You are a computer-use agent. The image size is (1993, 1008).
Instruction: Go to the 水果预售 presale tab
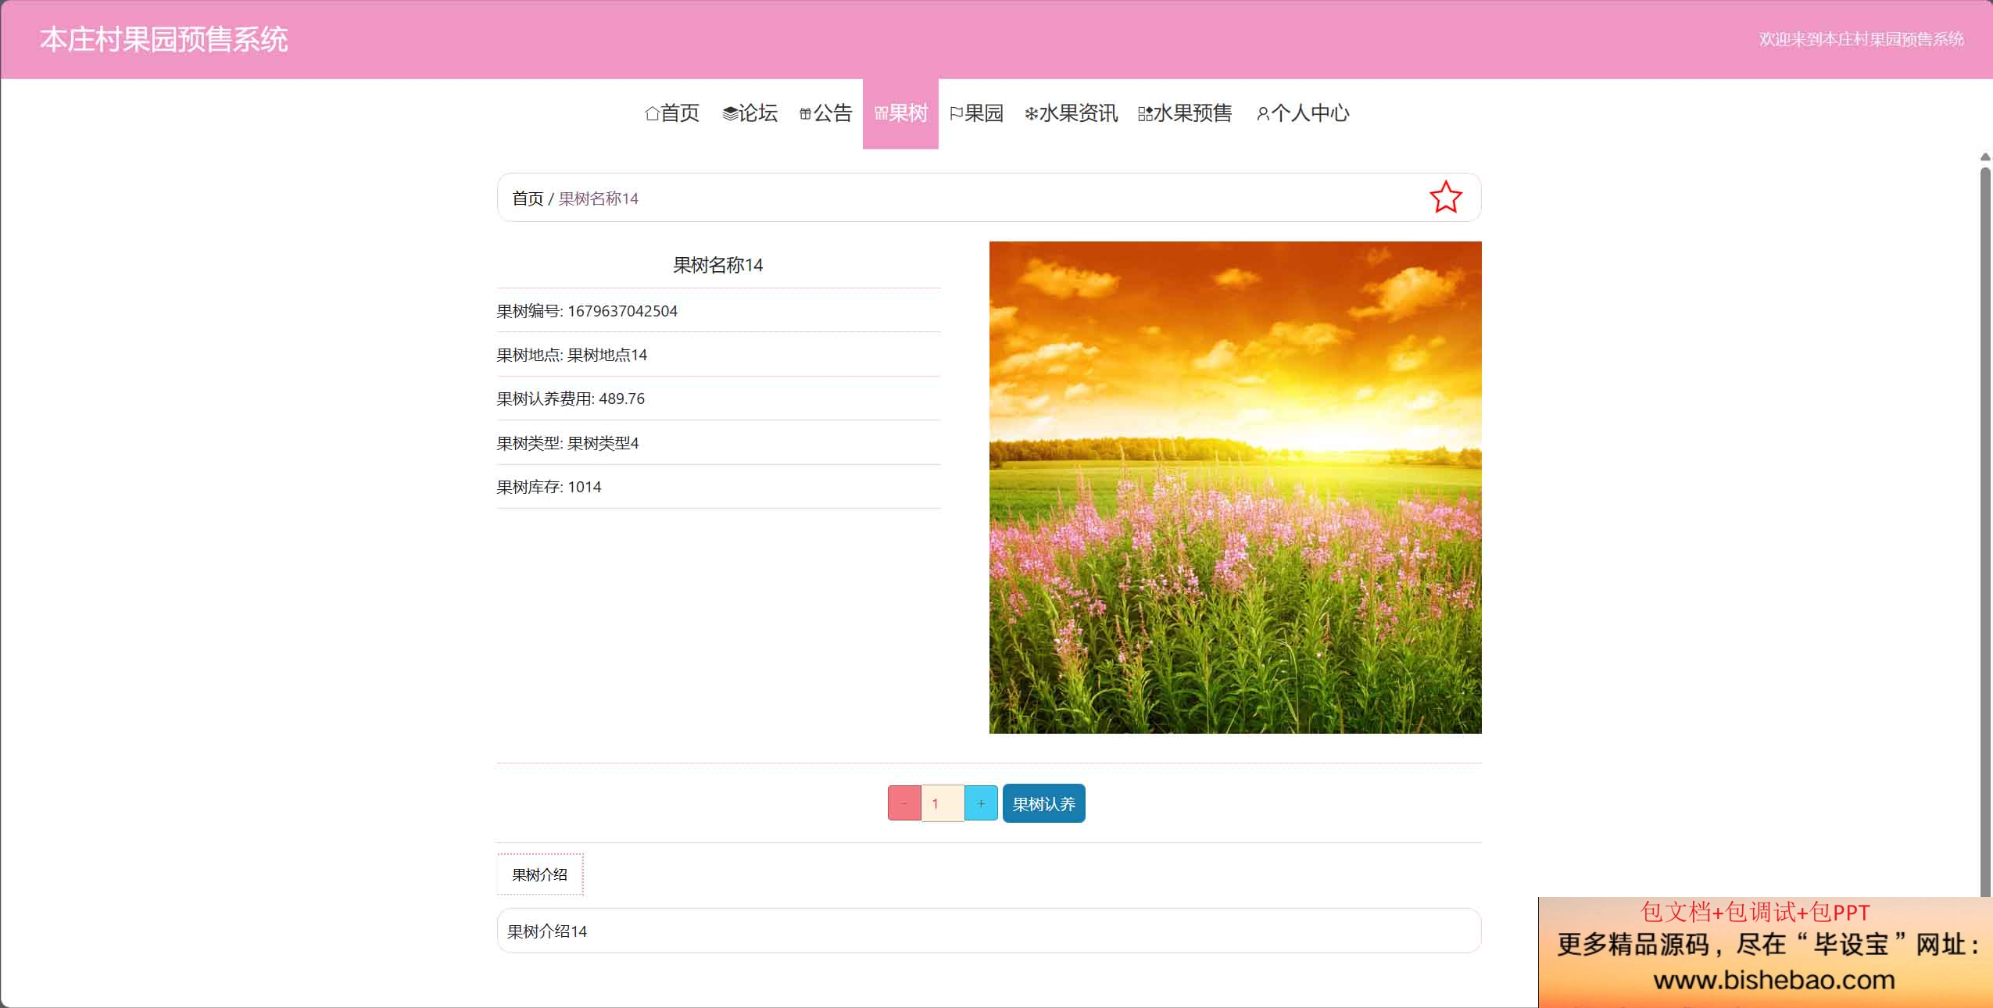[x=1185, y=113]
